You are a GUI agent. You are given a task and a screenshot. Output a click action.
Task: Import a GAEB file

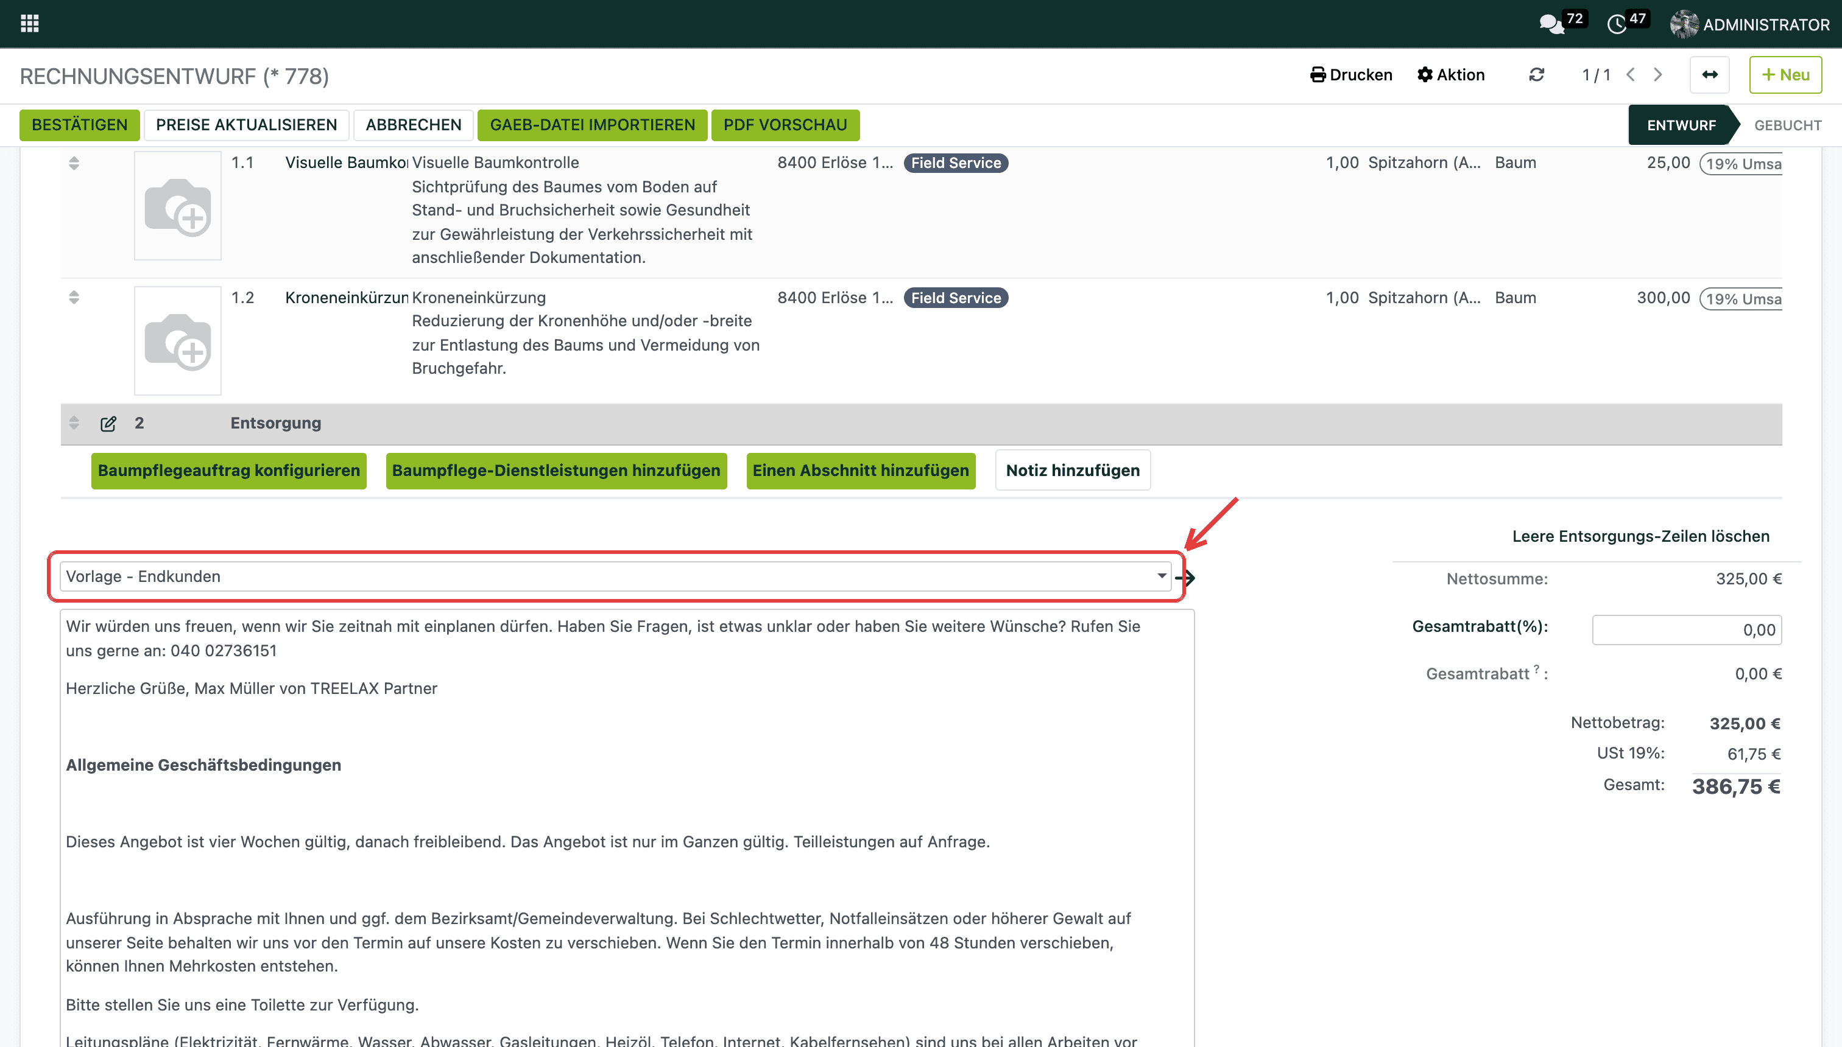pos(592,125)
